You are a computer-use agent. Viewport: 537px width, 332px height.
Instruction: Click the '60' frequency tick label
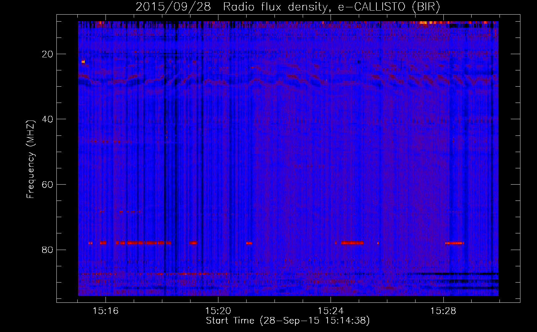[48, 185]
